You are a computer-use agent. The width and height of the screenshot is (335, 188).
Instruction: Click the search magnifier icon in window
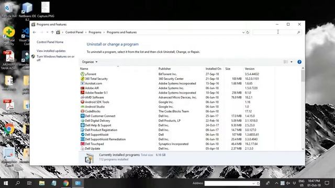(x=298, y=32)
